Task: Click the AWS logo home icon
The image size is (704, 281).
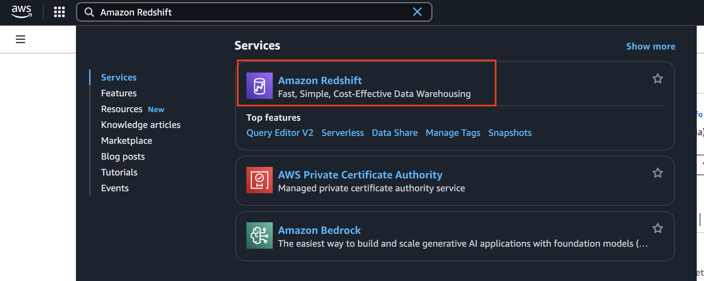Action: 21,12
